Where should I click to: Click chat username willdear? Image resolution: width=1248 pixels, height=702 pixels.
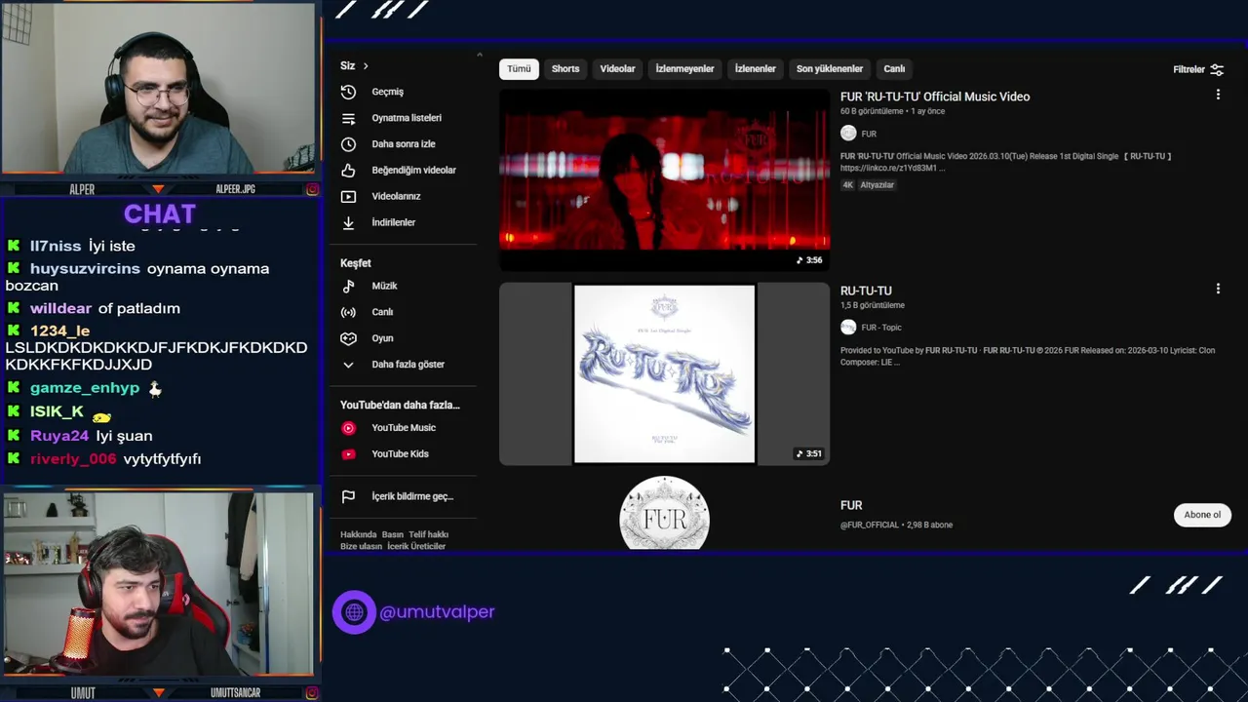click(60, 308)
